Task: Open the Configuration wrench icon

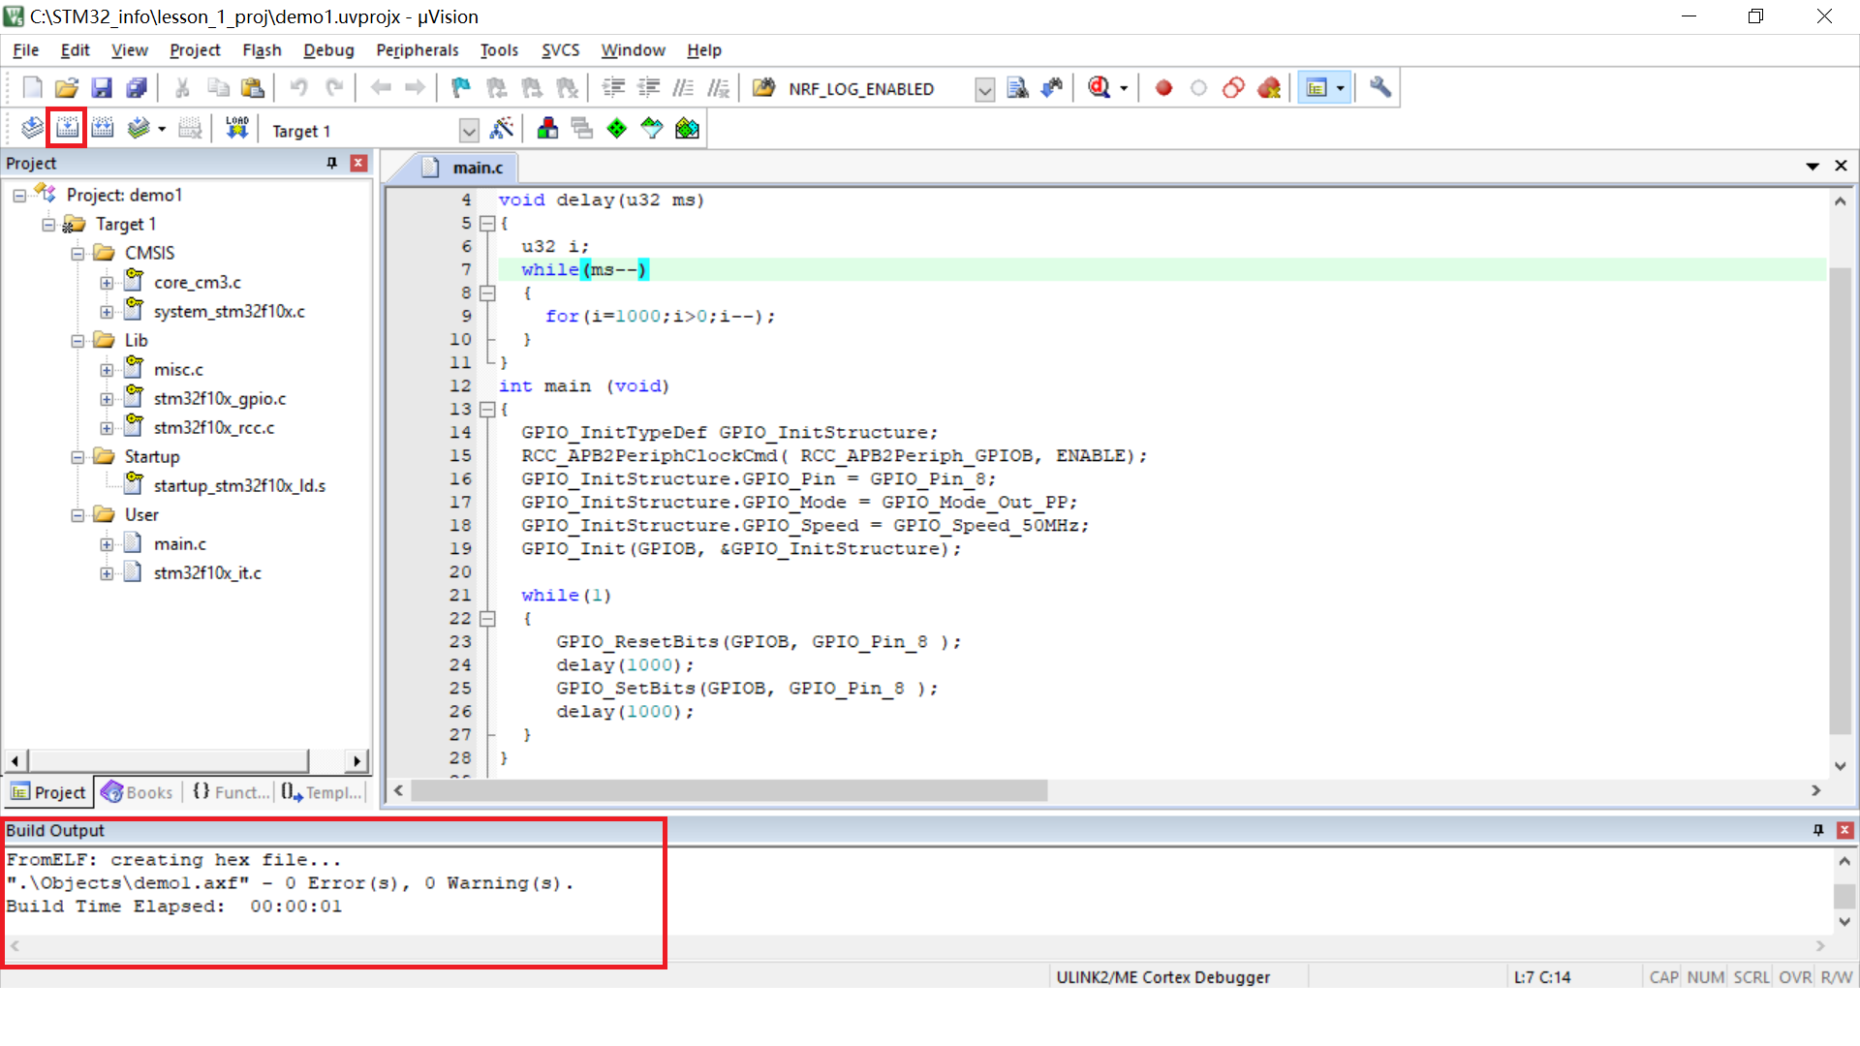Action: [1380, 88]
